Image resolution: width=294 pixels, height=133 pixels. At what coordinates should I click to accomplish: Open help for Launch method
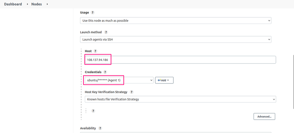[x=106, y=32]
